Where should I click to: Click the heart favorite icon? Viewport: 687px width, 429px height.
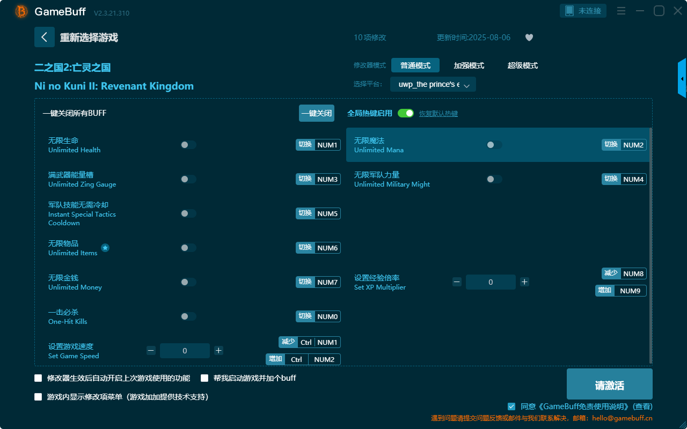[x=529, y=38]
